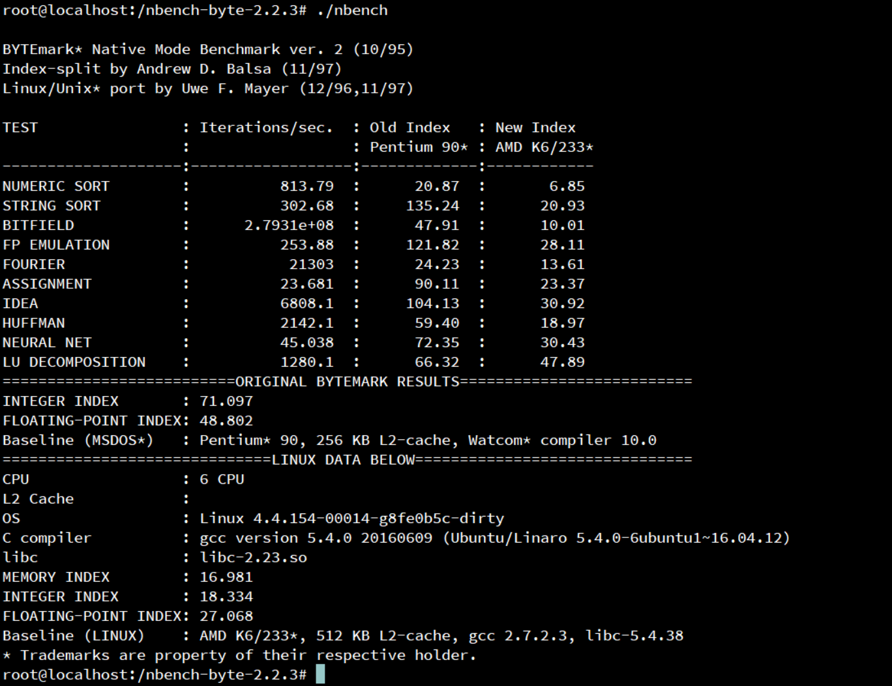Select the NEURAL NET row label
Image resolution: width=892 pixels, height=686 pixels.
(47, 343)
